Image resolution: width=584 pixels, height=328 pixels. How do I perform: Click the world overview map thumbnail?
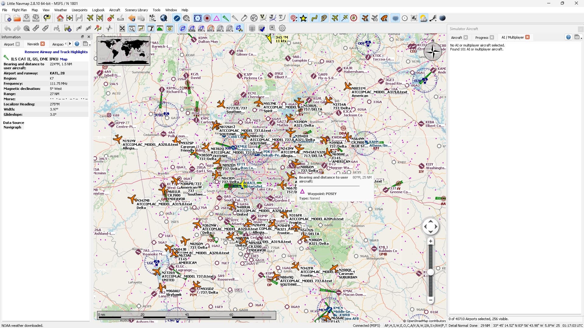[x=123, y=51]
